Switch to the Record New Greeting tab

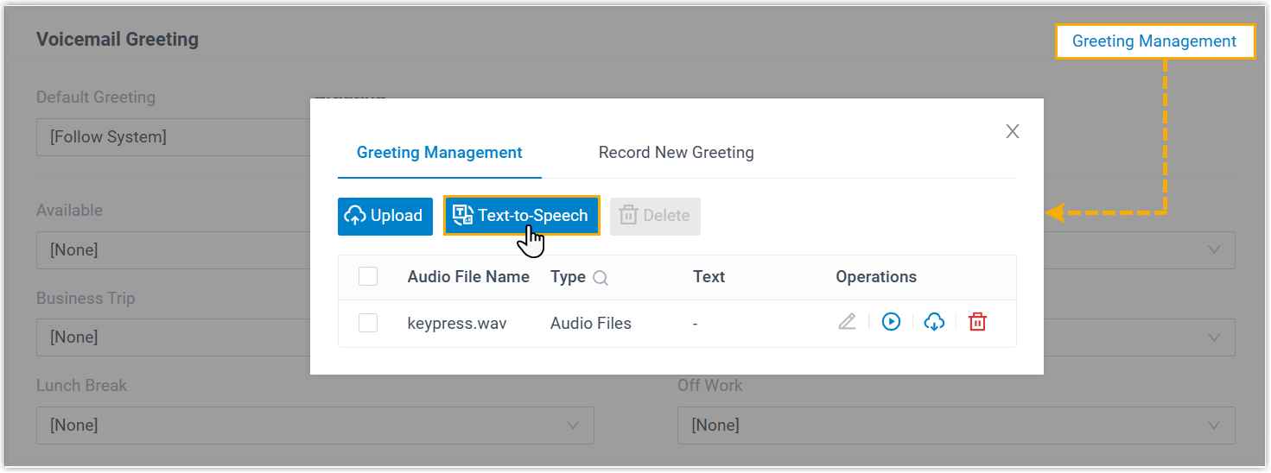[676, 153]
